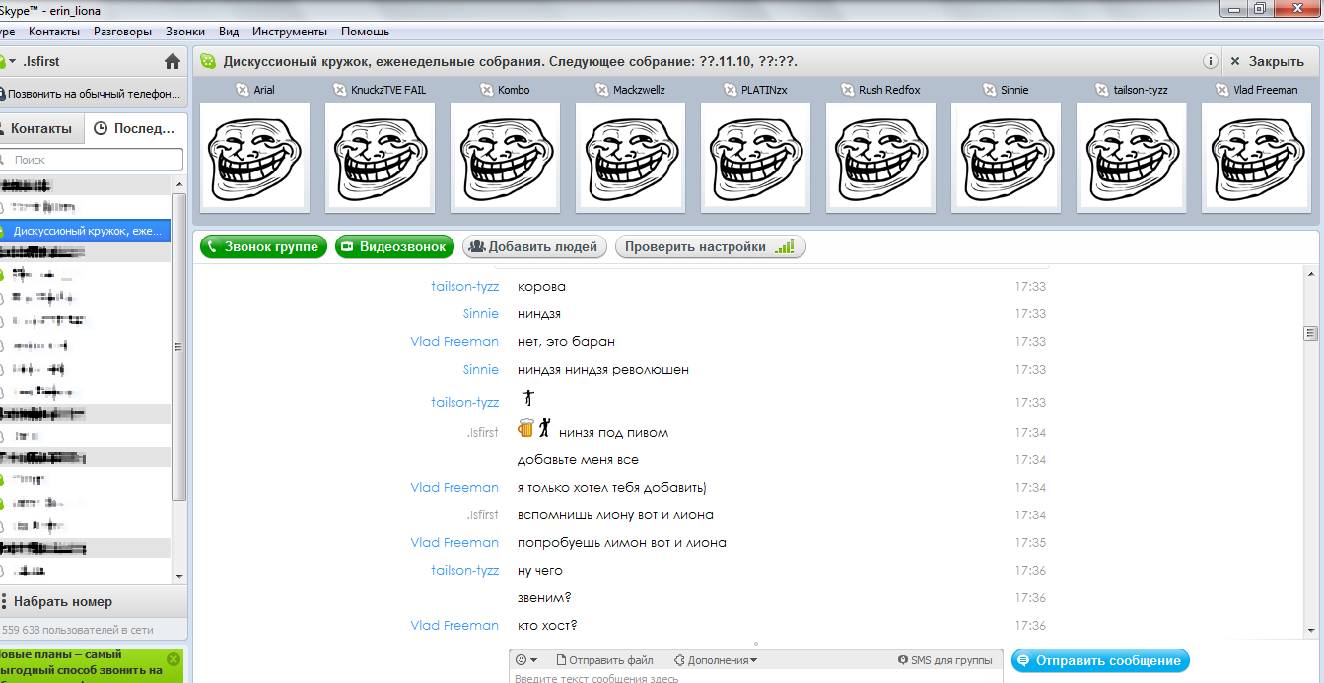The height and width of the screenshot is (683, 1324).
Task: Click the message 'попробуешь лимон вот и лиона'
Action: click(x=622, y=543)
